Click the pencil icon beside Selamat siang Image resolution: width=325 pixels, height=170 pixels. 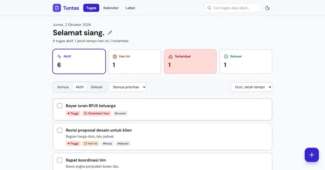click(x=110, y=33)
